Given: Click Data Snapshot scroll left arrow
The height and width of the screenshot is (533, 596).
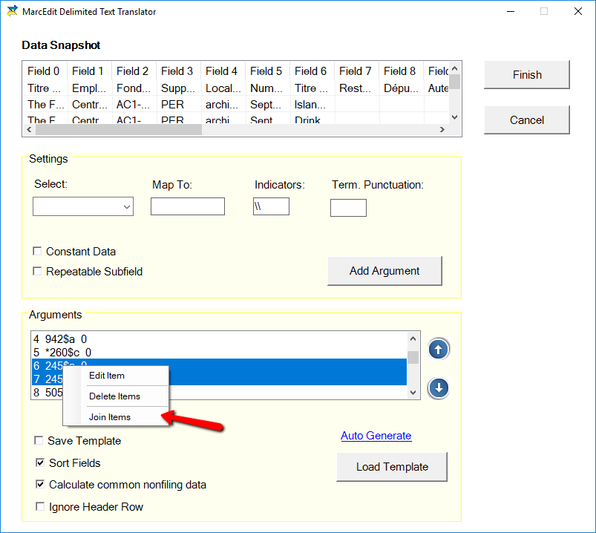Looking at the screenshot, I should [x=29, y=130].
